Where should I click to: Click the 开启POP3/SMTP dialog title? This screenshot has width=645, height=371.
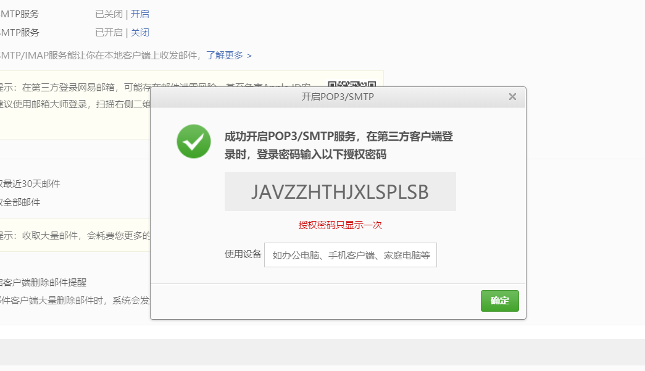coord(338,96)
